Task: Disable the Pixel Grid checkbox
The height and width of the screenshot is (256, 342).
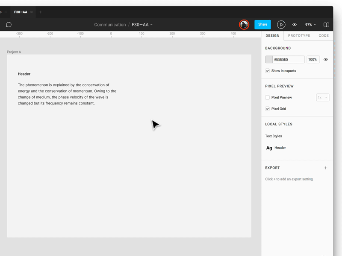Action: [268, 109]
